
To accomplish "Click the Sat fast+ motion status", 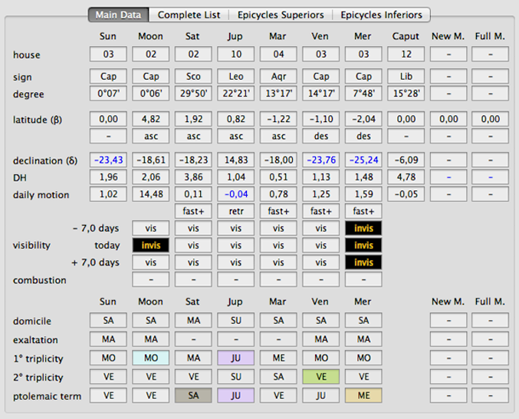I will [x=193, y=211].
